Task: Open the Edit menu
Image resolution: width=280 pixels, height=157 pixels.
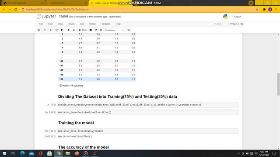Action: (50, 24)
